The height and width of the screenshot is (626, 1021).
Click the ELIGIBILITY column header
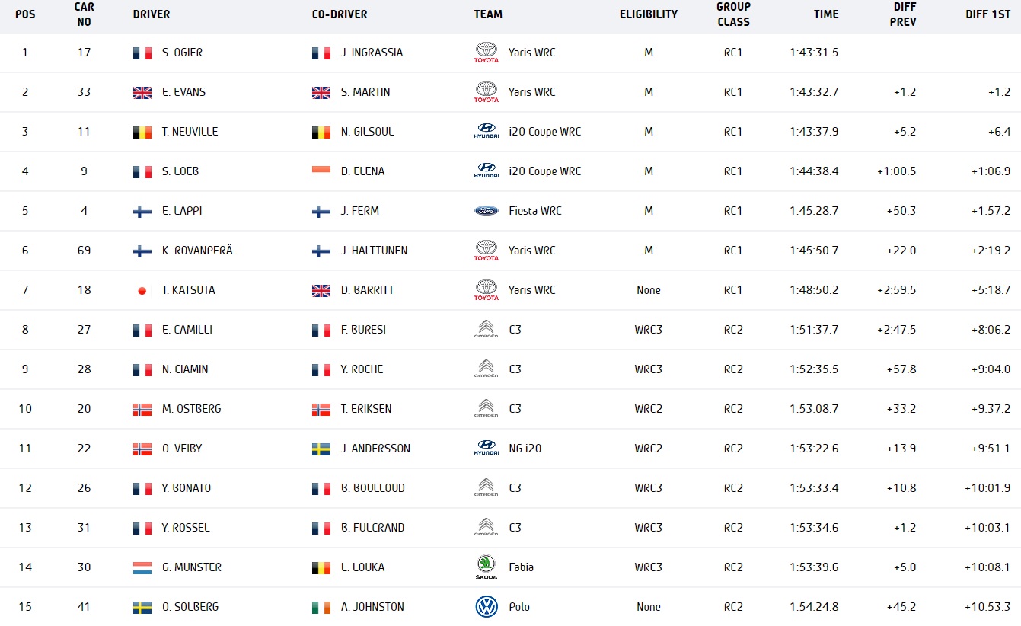[x=648, y=14]
